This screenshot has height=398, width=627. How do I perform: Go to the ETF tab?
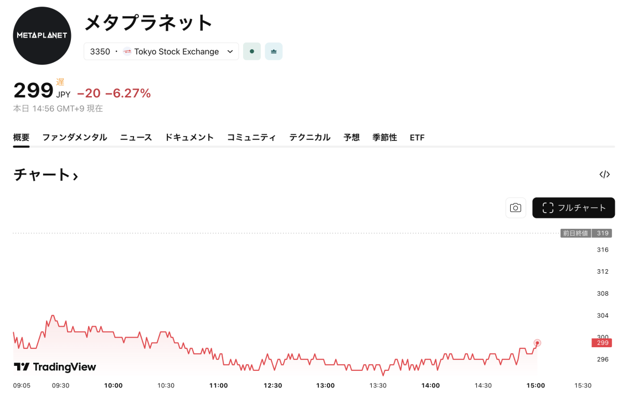[417, 138]
